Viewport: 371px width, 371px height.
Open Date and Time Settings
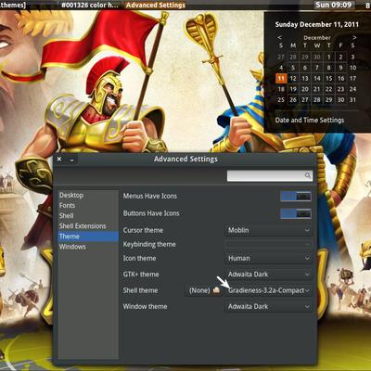[x=310, y=120]
